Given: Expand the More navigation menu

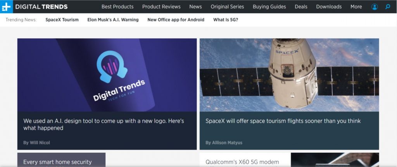Looking at the screenshot, I should coord(356,7).
